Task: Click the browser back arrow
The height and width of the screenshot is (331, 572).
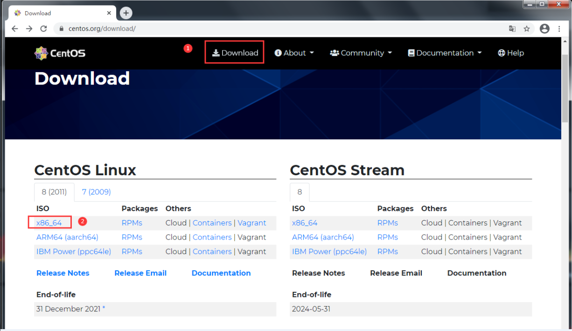Action: click(14, 29)
